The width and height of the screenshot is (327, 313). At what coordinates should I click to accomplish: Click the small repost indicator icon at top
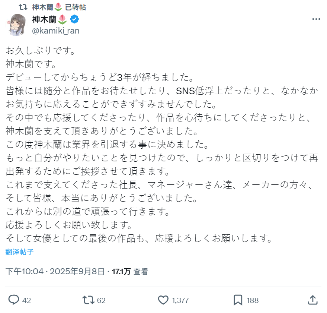[23, 7]
